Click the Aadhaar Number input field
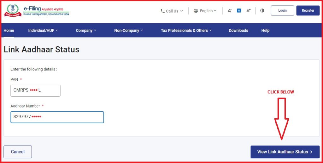 click(57, 117)
